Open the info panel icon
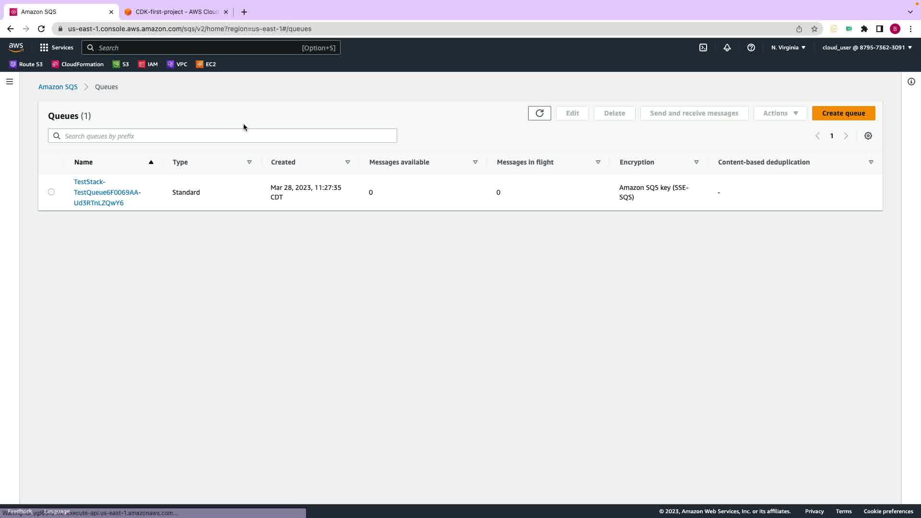Image resolution: width=921 pixels, height=518 pixels. coord(911,82)
